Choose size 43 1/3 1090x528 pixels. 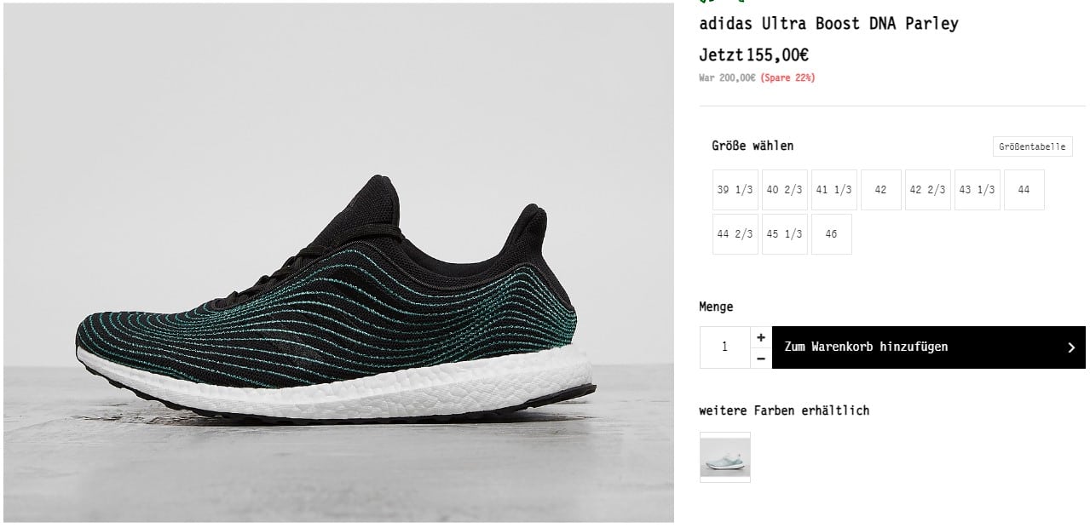pyautogui.click(x=977, y=190)
